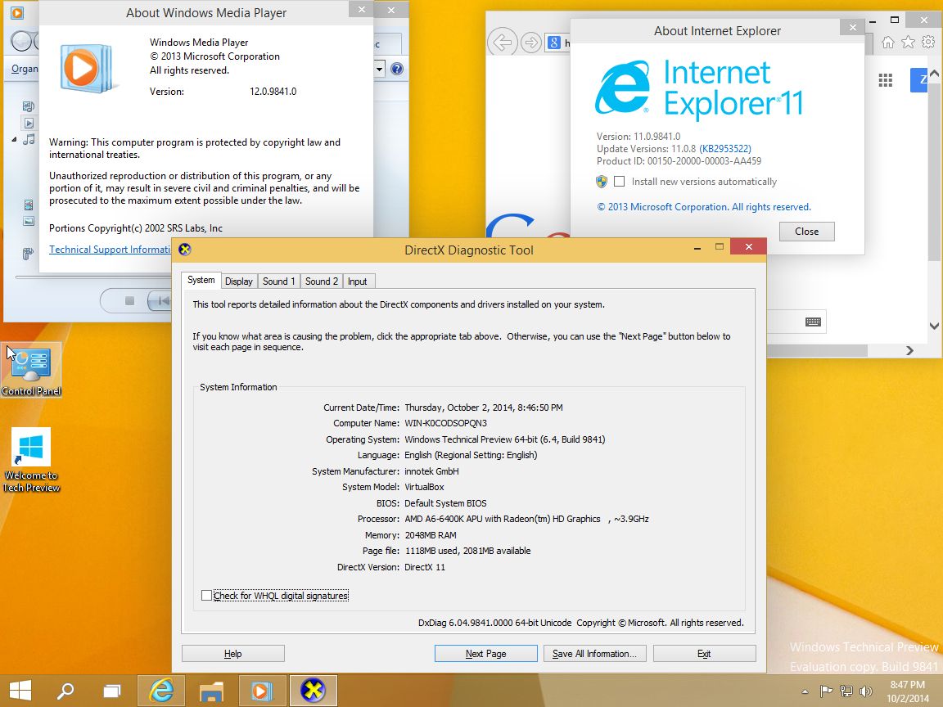
Task: Open the KB2953522 update link
Action: 724,148
